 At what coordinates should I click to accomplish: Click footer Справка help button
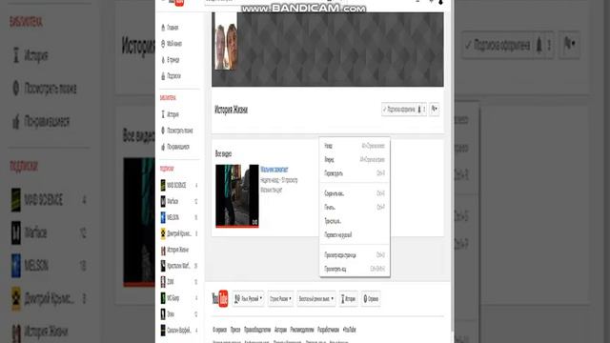(x=371, y=298)
